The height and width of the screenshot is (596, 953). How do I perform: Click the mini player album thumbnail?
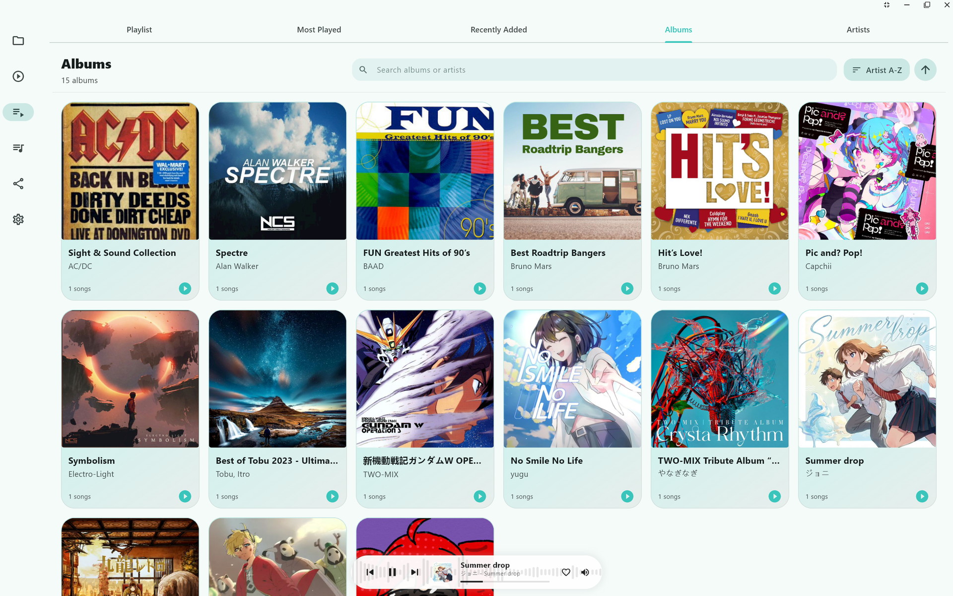[442, 572]
